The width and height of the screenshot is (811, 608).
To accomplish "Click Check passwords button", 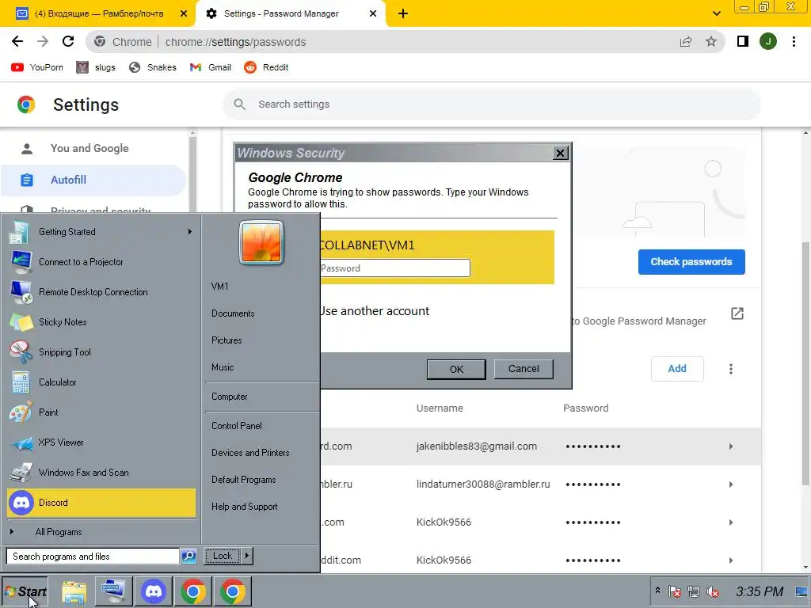I will [x=691, y=261].
